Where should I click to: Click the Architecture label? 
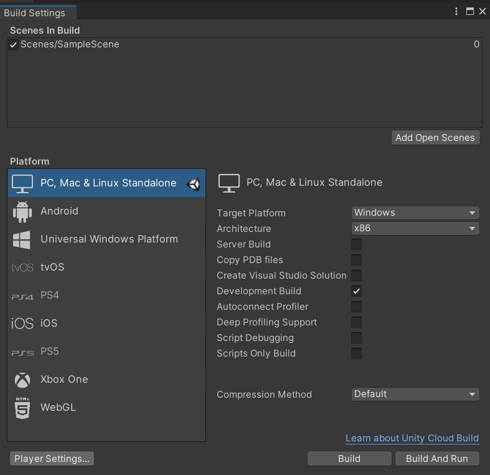click(244, 229)
